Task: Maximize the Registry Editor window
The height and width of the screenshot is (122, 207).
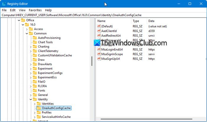Action: [x=190, y=4]
